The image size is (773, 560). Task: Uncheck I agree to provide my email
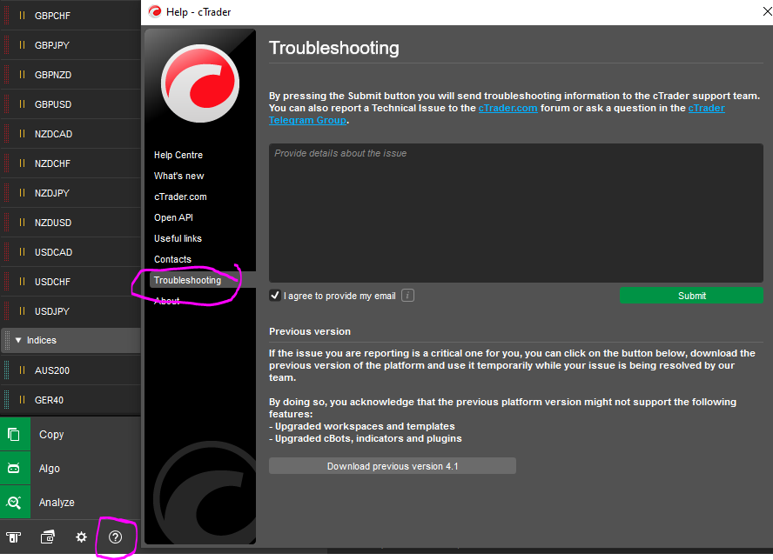coord(275,296)
